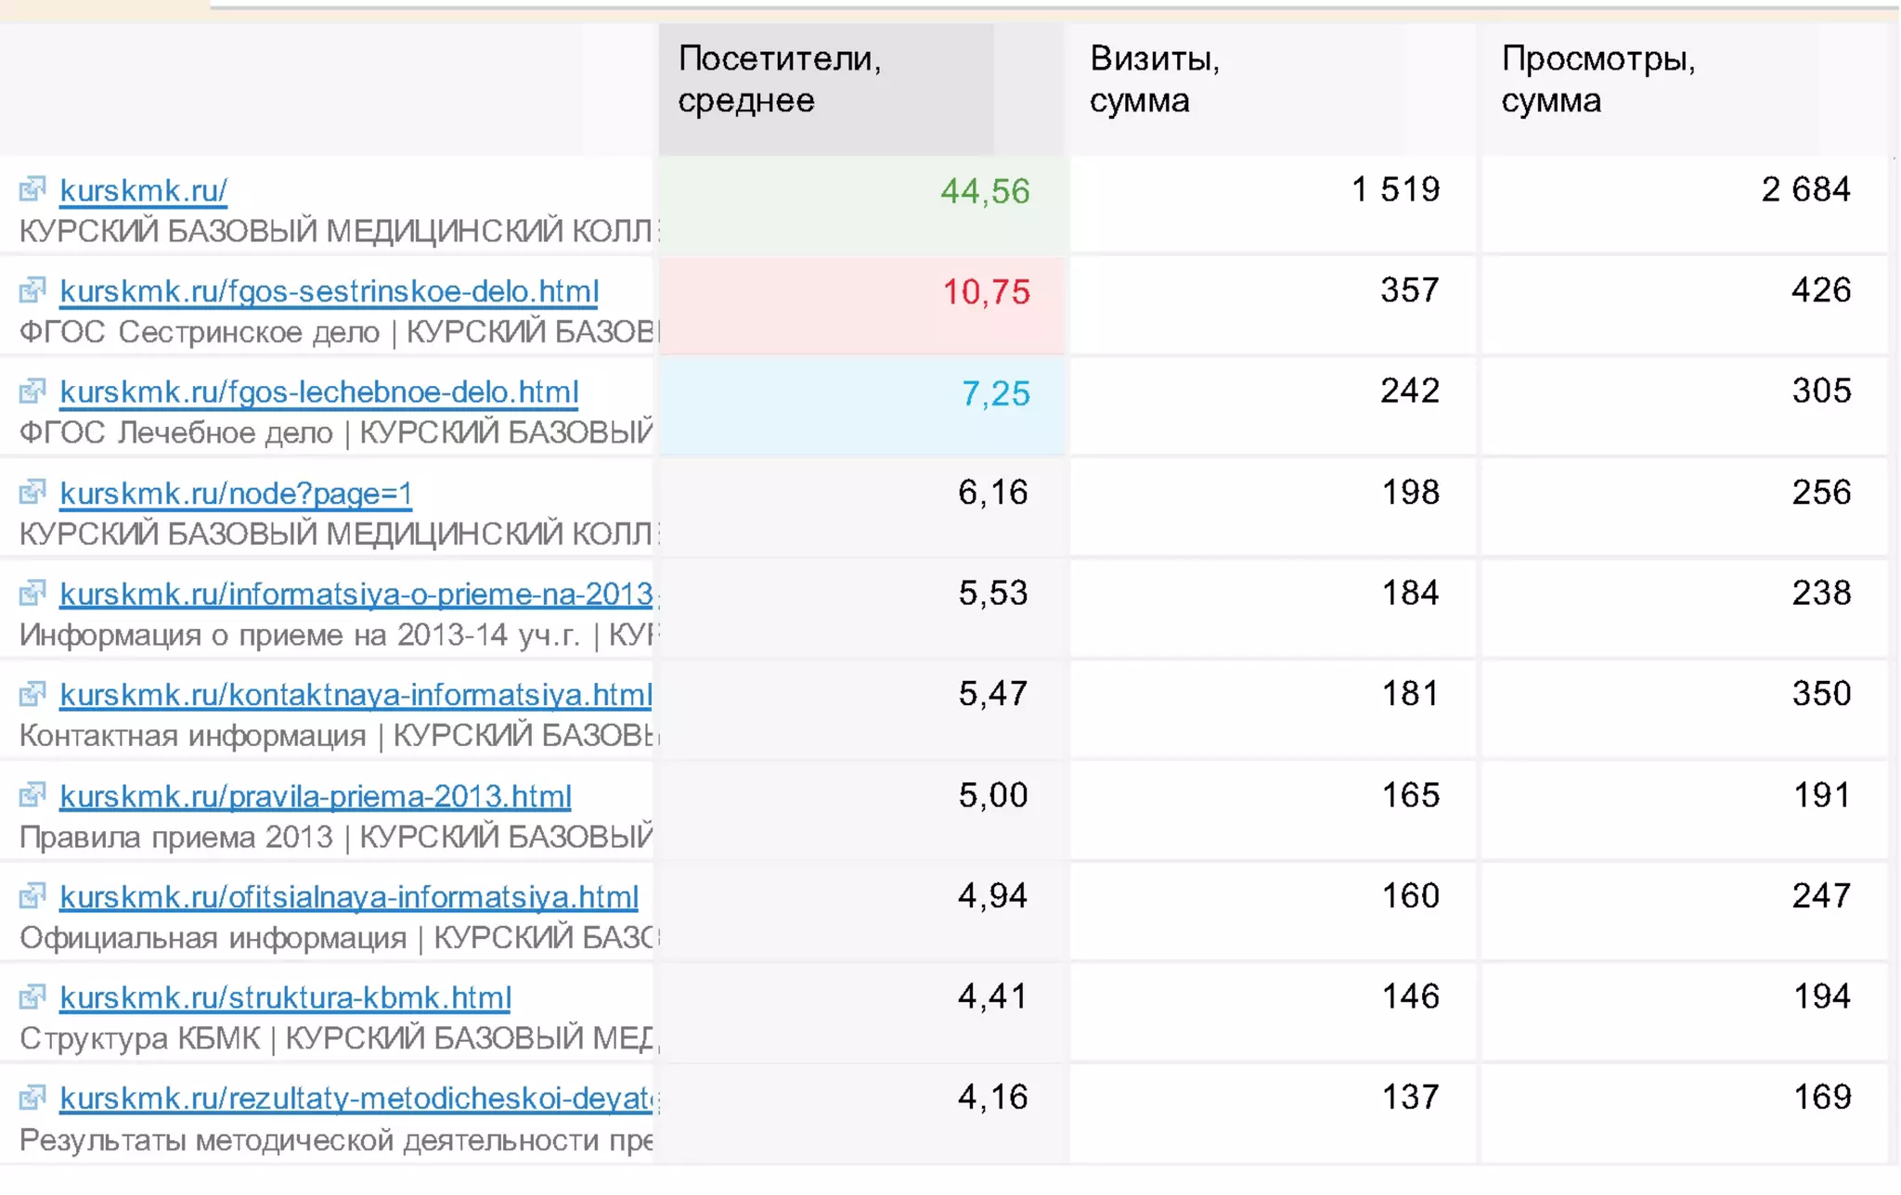Select the red 10,75 visitors cell
1901x1195 pixels.
click(986, 292)
